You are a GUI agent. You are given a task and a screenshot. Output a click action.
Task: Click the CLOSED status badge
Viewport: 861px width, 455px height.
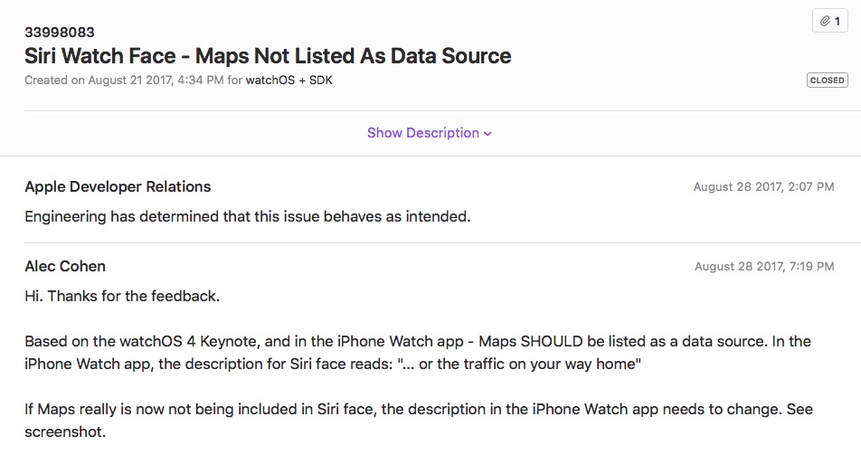(827, 81)
